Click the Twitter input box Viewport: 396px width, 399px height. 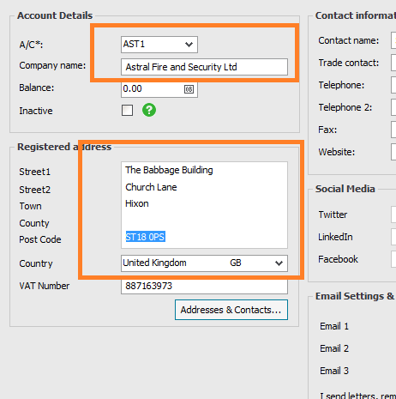pyautogui.click(x=393, y=215)
